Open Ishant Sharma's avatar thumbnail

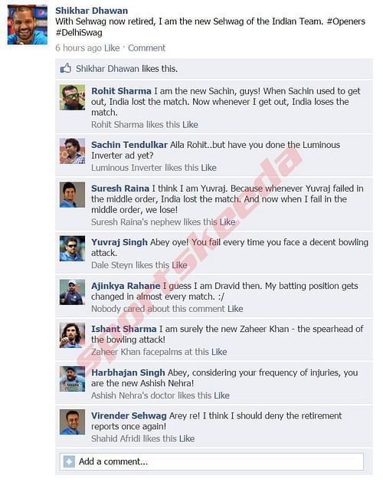pyautogui.click(x=72, y=335)
